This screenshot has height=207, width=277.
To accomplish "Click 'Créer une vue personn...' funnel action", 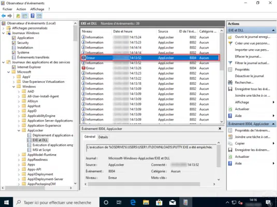I will pyautogui.click(x=252, y=43).
